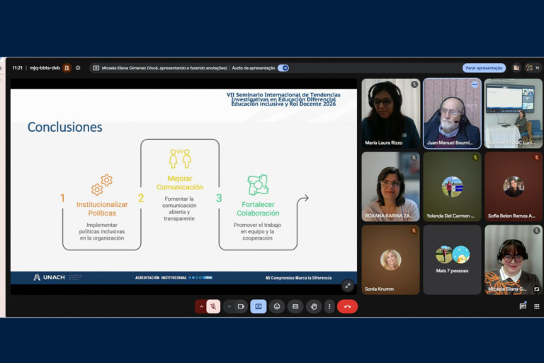Select Sonia Krumm participant tile
Viewport: 544px width, 363px height.
pos(391,259)
